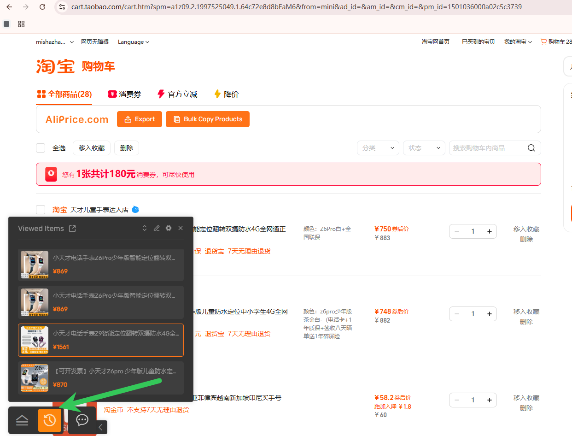The width and height of the screenshot is (572, 436).
Task: Click the Export button
Action: click(140, 119)
